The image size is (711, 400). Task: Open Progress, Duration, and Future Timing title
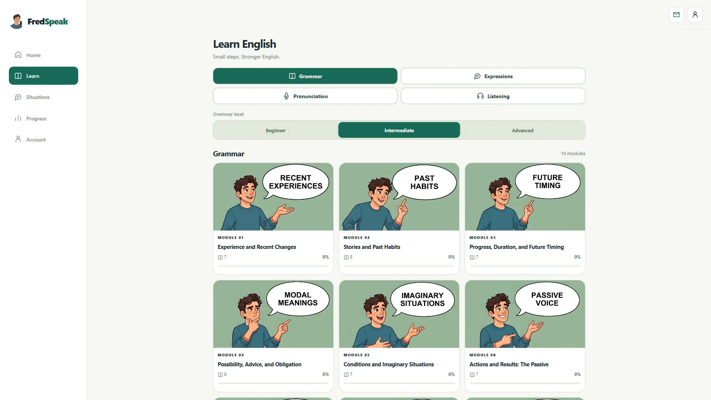[x=517, y=247]
